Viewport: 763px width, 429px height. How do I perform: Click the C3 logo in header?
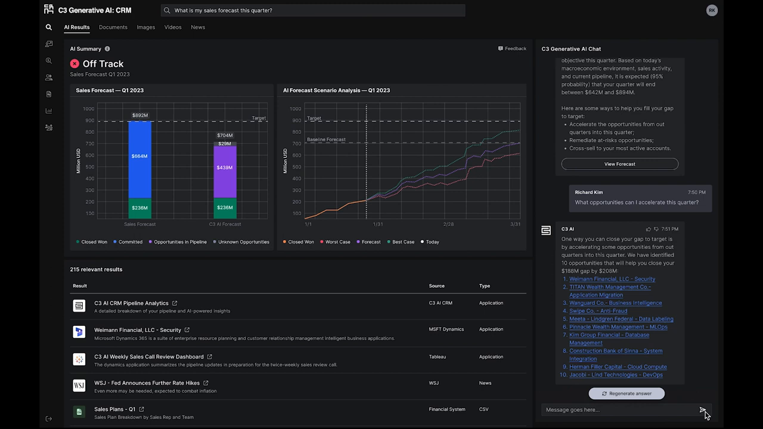(49, 9)
